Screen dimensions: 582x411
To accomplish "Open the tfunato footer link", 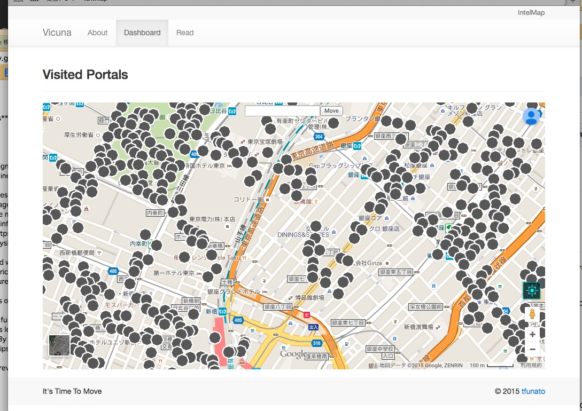I will 533,391.
